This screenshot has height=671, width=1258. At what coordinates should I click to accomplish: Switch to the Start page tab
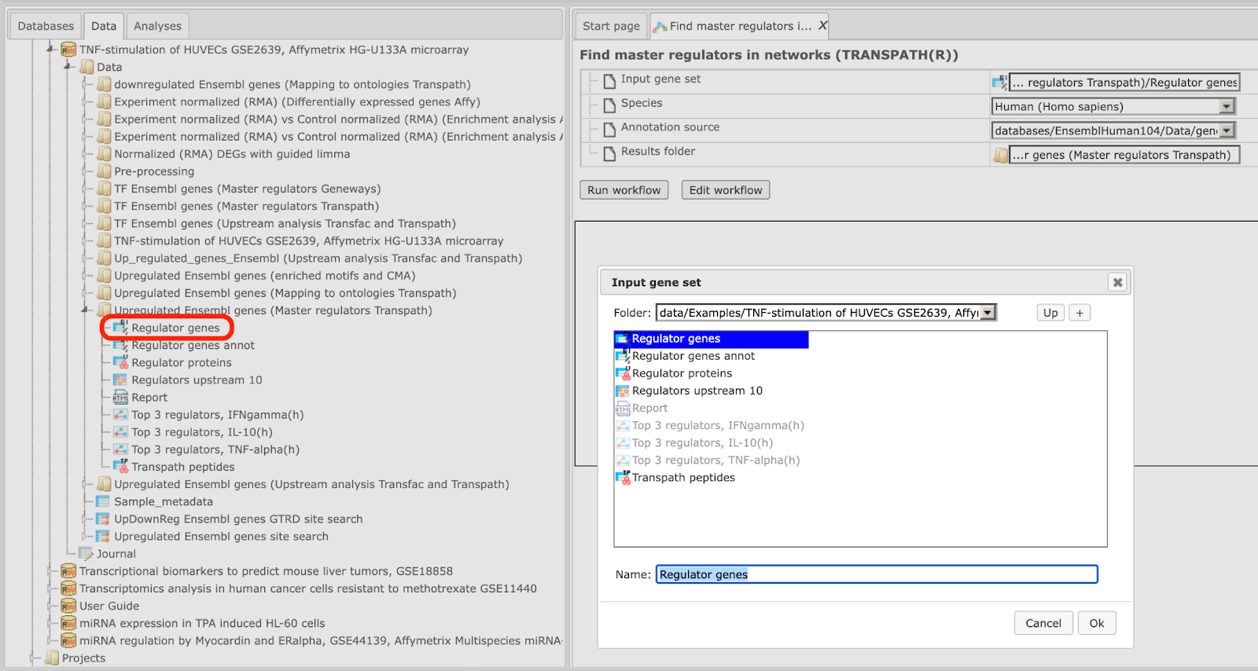611,26
